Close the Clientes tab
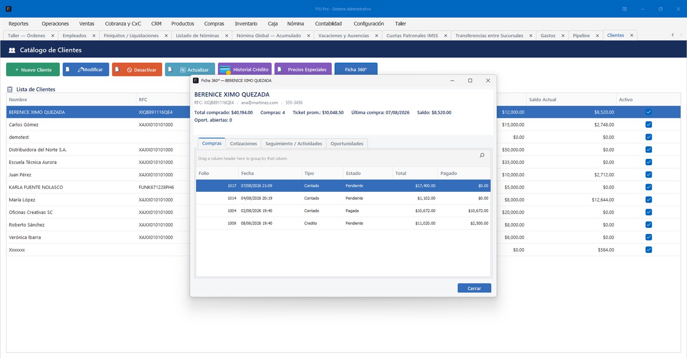 point(632,35)
